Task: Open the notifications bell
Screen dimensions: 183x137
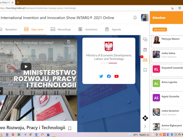Action: pyautogui.click(x=135, y=18)
